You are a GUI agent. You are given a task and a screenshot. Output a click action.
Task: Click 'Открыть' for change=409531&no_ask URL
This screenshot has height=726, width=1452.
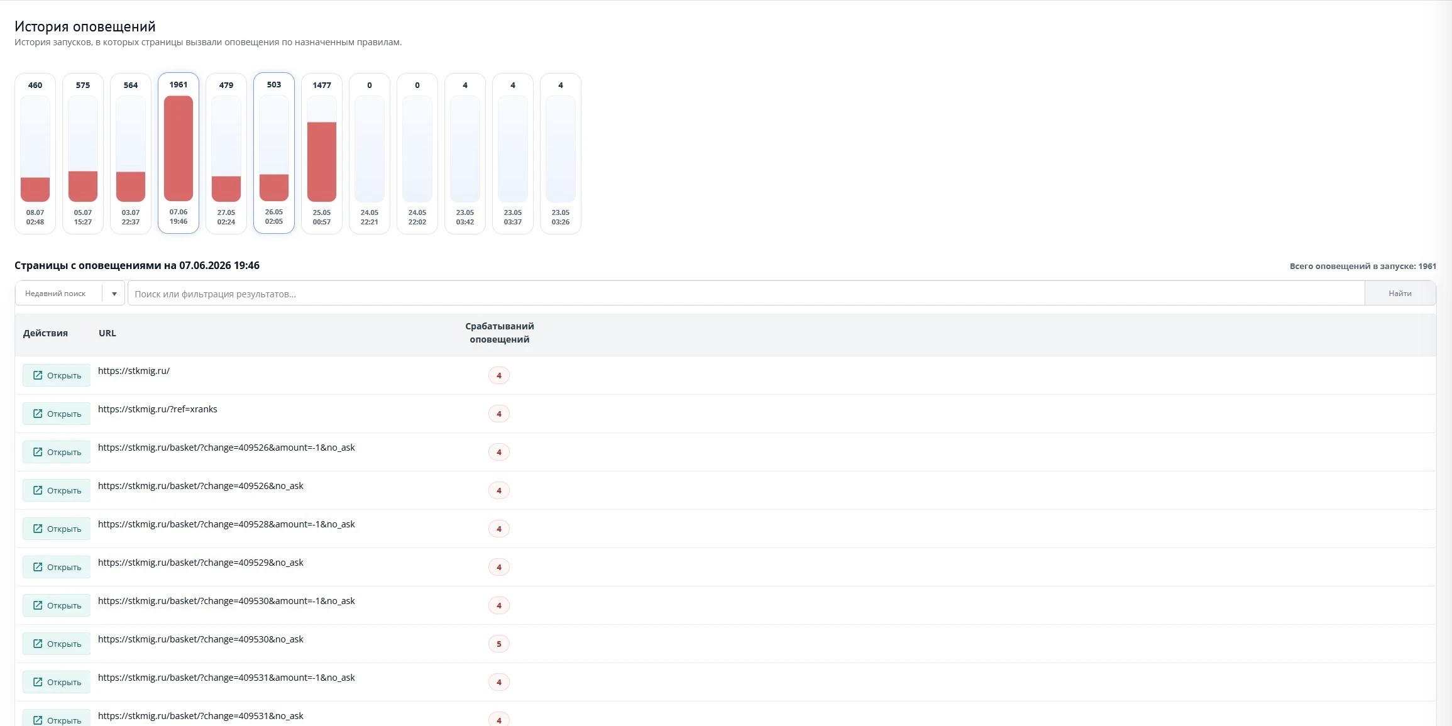(x=57, y=718)
